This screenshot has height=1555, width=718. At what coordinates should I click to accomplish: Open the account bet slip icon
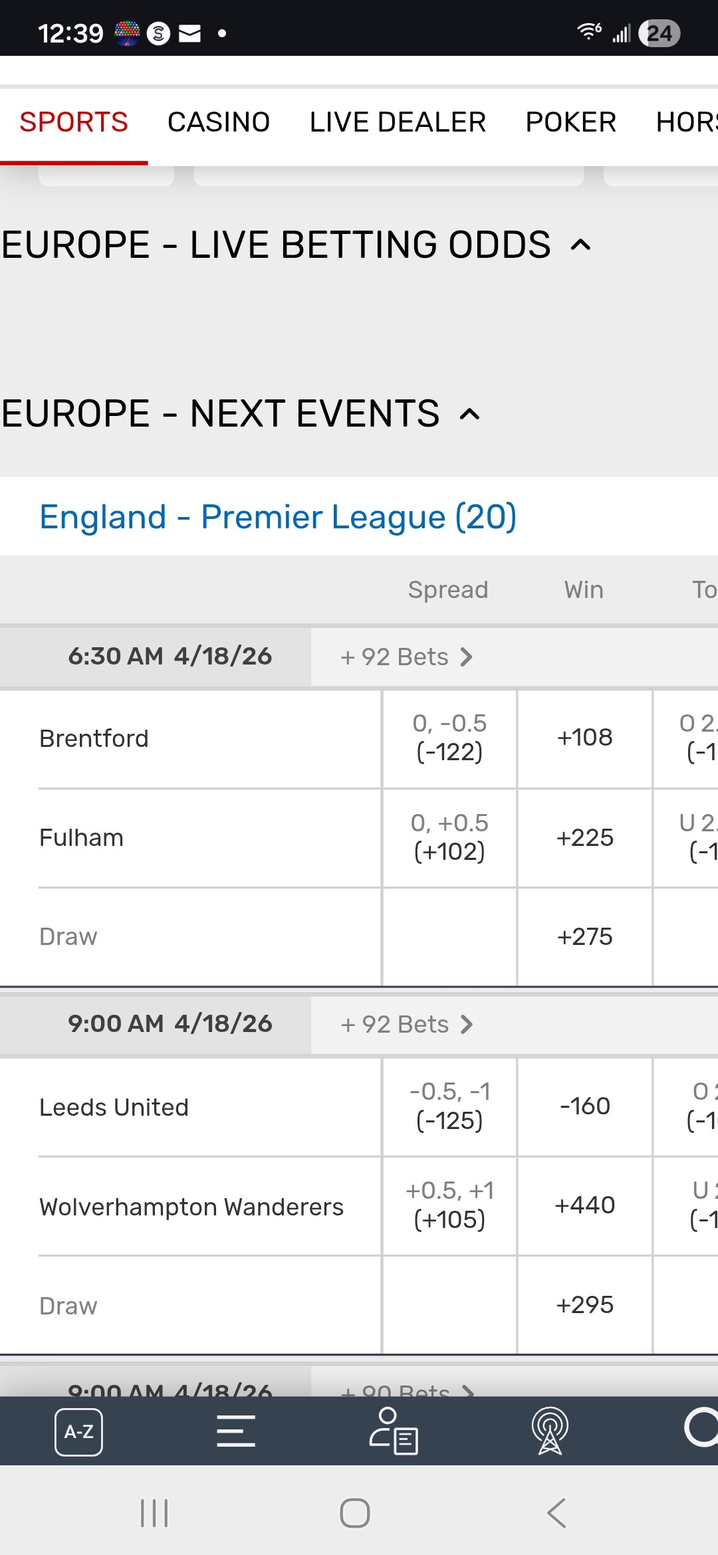coord(394,1431)
